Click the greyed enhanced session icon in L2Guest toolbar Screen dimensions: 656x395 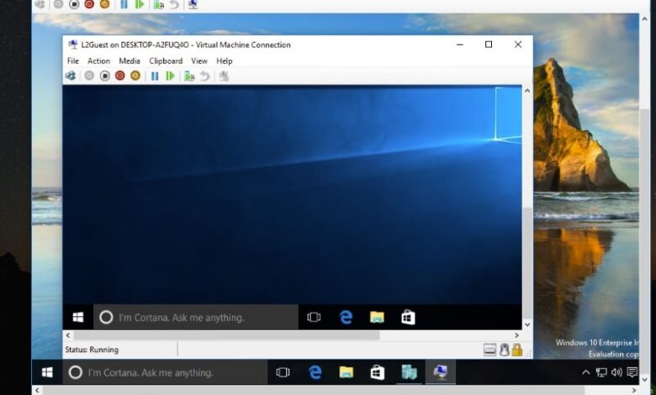(225, 76)
